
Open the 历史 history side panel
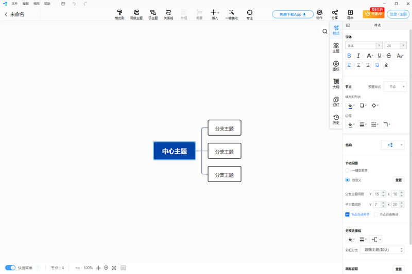click(336, 119)
